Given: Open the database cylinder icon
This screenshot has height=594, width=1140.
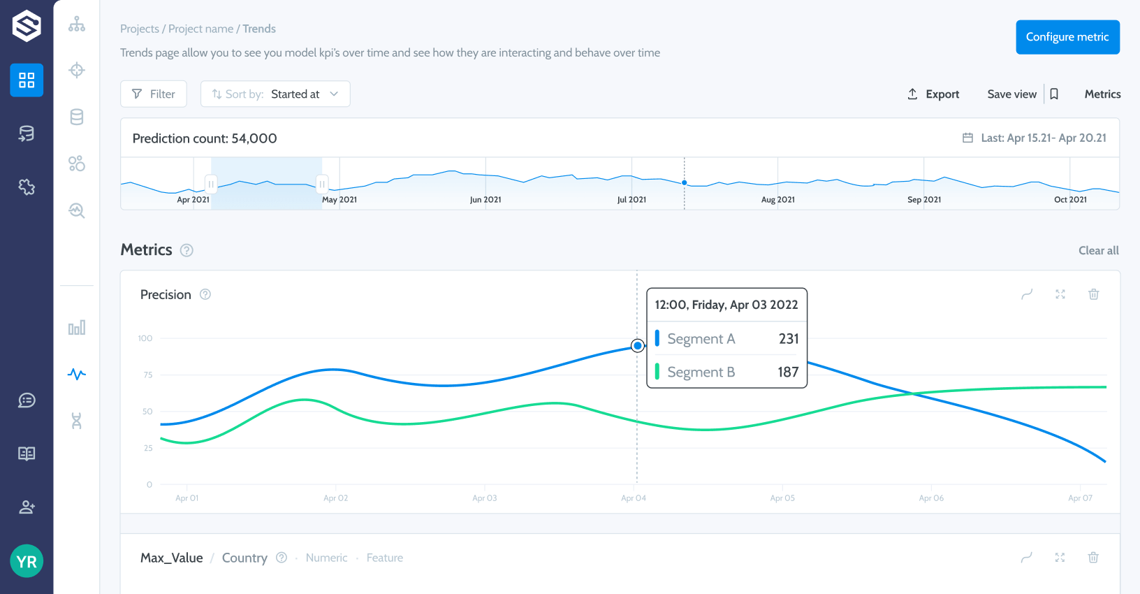Looking at the screenshot, I should (77, 117).
